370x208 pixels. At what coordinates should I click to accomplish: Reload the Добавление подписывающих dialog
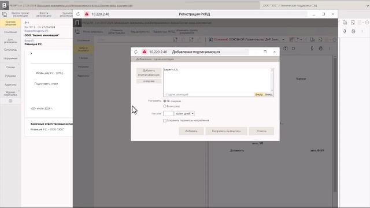click(x=136, y=52)
